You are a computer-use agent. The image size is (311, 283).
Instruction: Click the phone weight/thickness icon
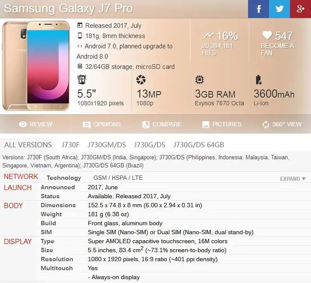pos(80,36)
